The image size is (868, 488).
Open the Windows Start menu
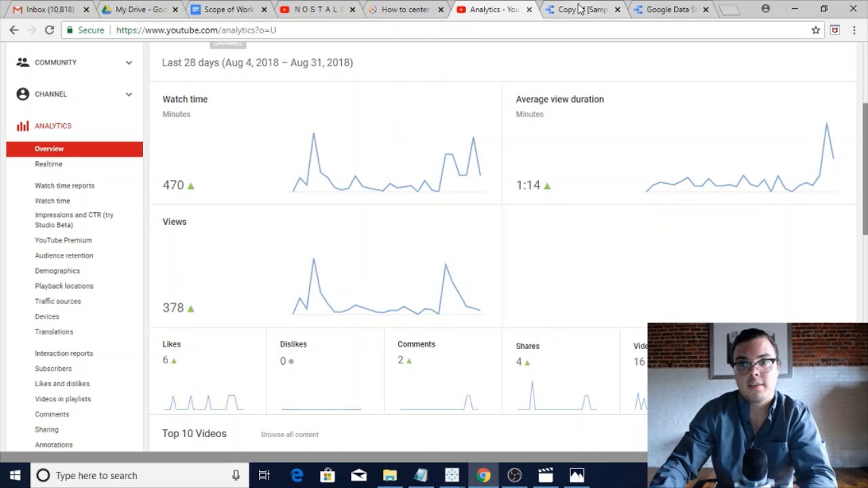click(15, 475)
